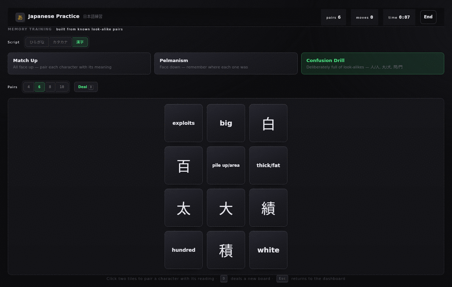Viewport: 452px width, 287px height.
Task: Select the 'thick/fat' tile
Action: 268,165
